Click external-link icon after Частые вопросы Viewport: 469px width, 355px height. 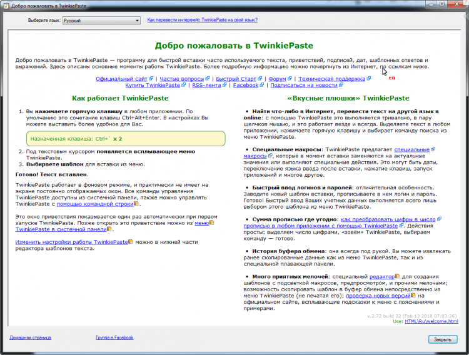[207, 78]
